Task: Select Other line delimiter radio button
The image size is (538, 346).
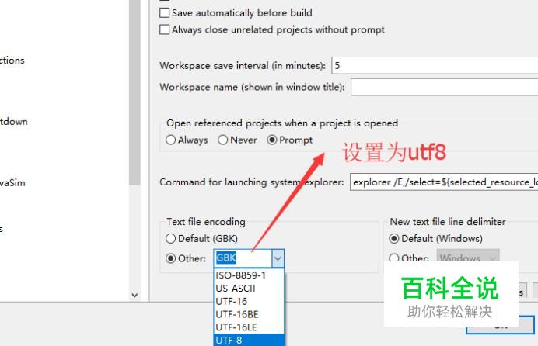Action: tap(394, 258)
